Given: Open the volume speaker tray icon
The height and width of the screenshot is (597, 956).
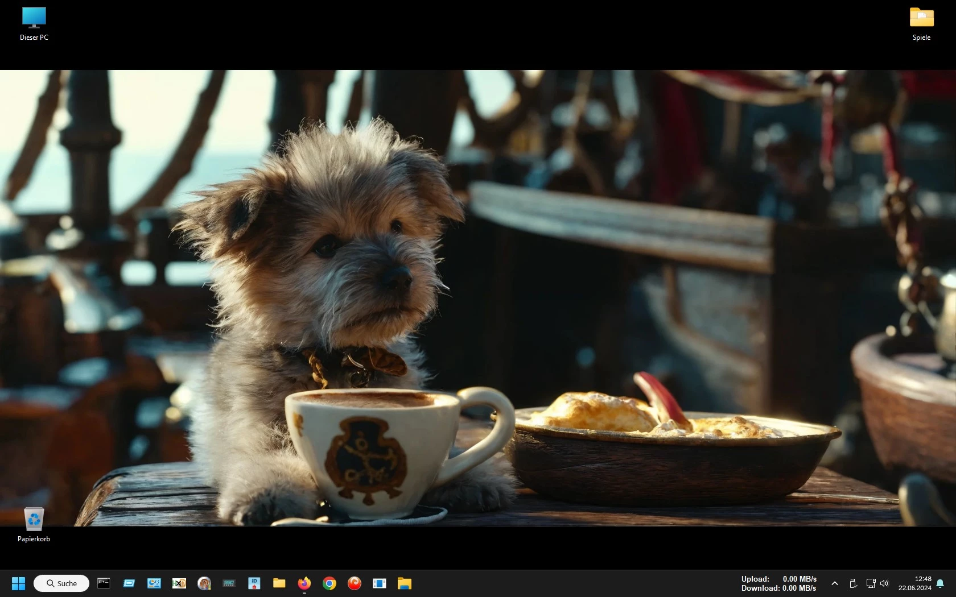Looking at the screenshot, I should [884, 583].
